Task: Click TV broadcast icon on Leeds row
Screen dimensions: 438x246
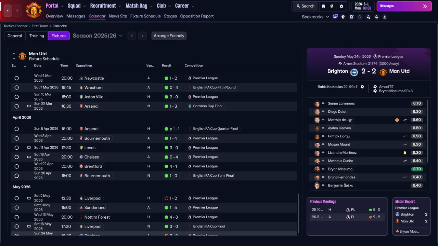Action: click(x=29, y=148)
